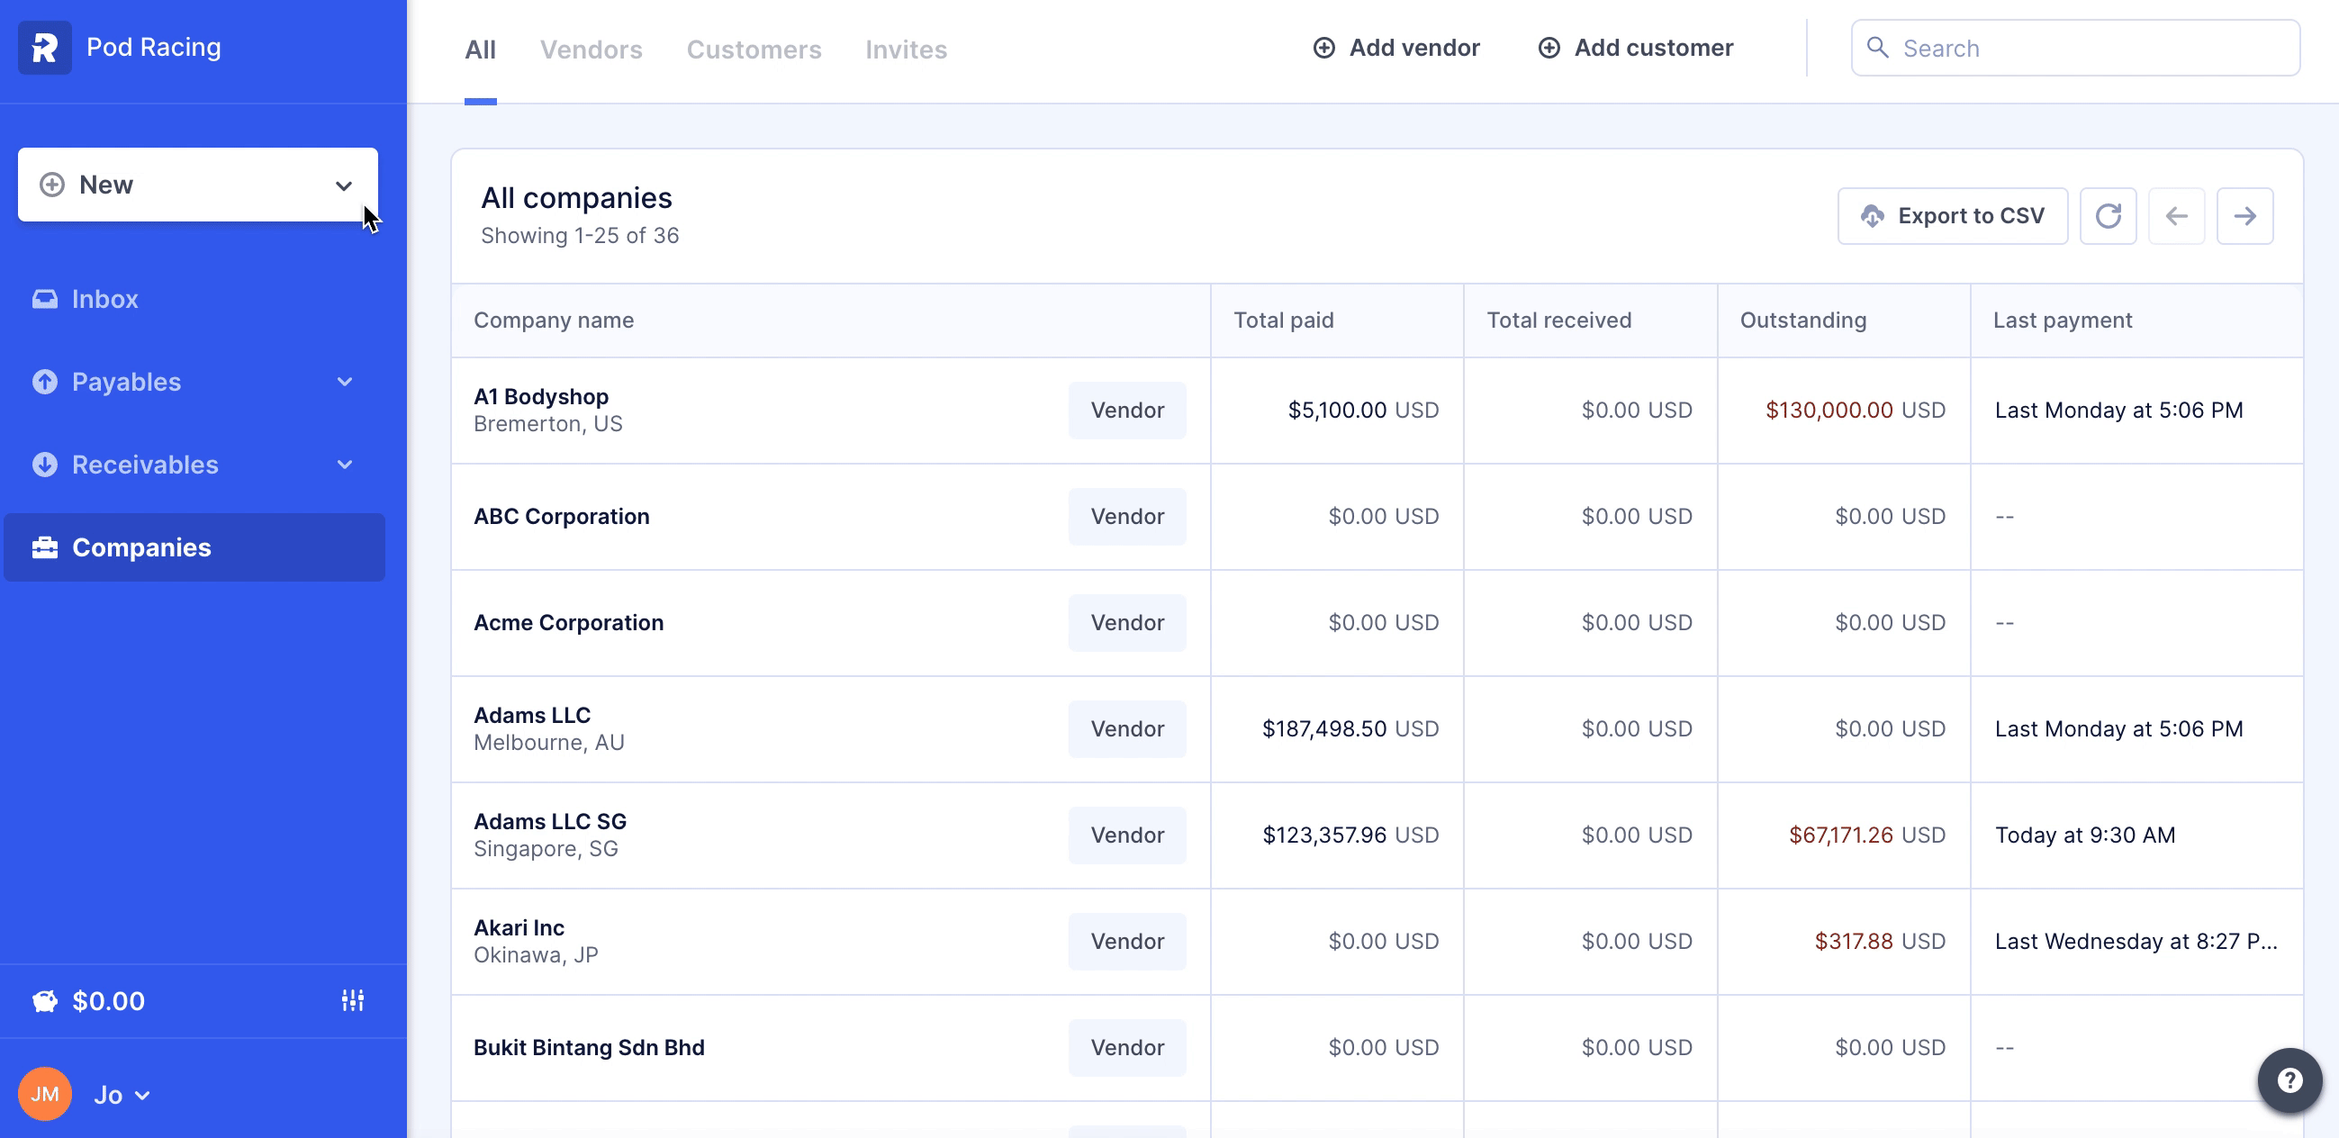The height and width of the screenshot is (1138, 2339).
Task: Go to previous page arrow
Action: (2176, 216)
